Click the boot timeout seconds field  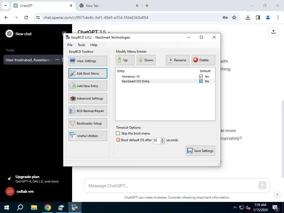point(157,140)
